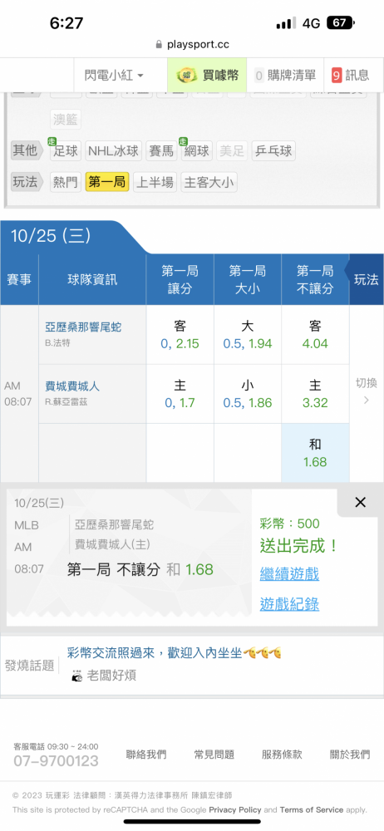The height and width of the screenshot is (831, 384).
Task: Tap the 買噱幣 coin button
Action: tap(207, 76)
